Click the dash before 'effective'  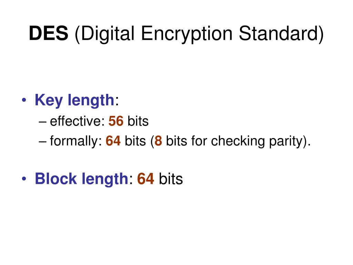[42, 122]
